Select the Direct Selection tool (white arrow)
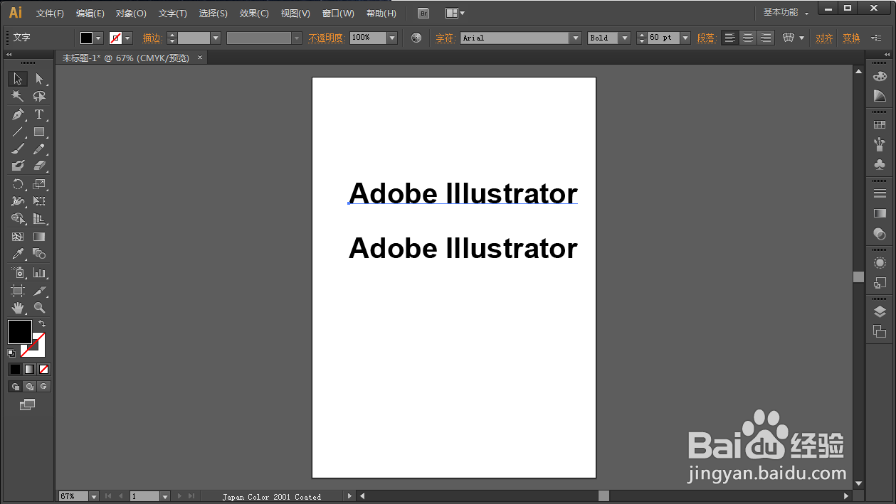 pos(39,78)
